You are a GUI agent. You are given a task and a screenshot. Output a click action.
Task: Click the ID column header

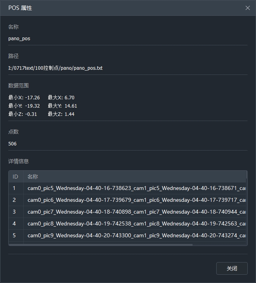16,177
